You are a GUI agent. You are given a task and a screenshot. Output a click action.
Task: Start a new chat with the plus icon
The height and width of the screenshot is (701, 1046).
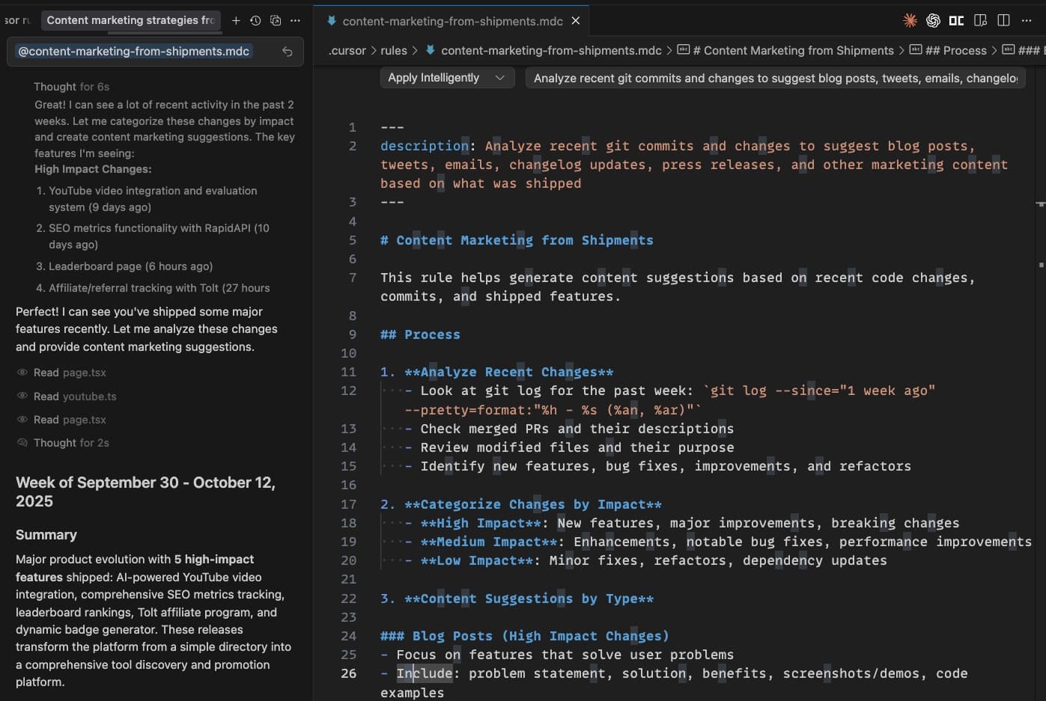pos(236,20)
